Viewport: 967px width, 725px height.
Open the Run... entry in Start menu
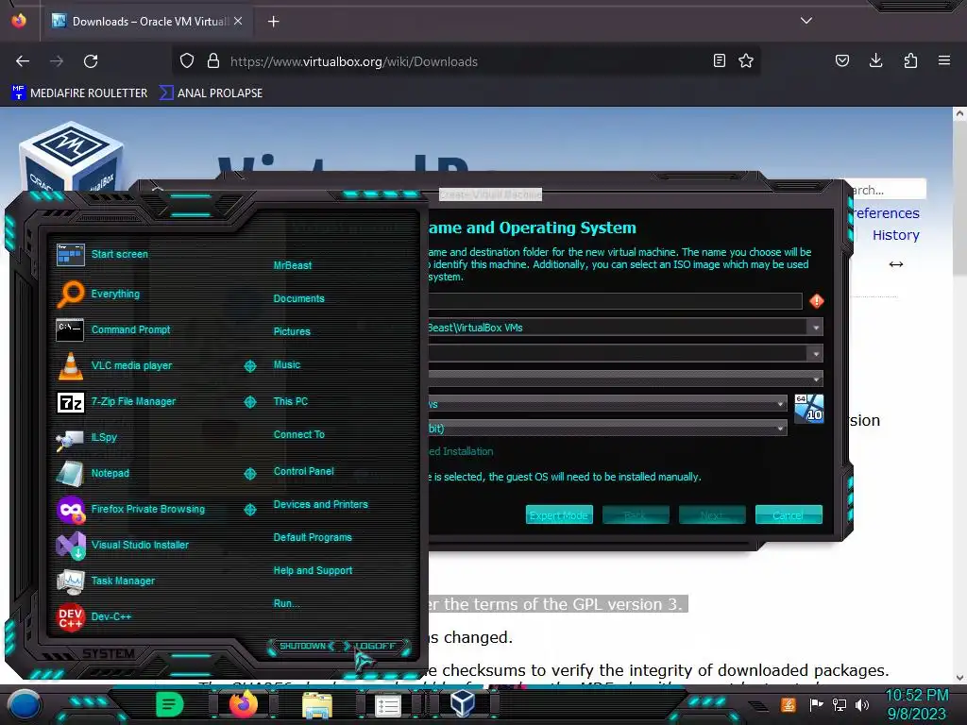pyautogui.click(x=286, y=603)
